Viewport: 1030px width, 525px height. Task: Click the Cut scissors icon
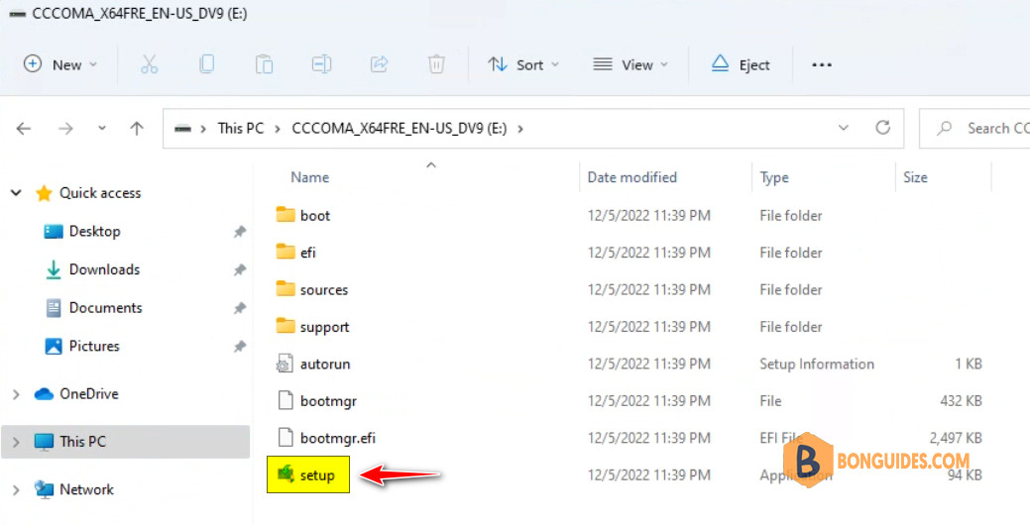pyautogui.click(x=149, y=64)
